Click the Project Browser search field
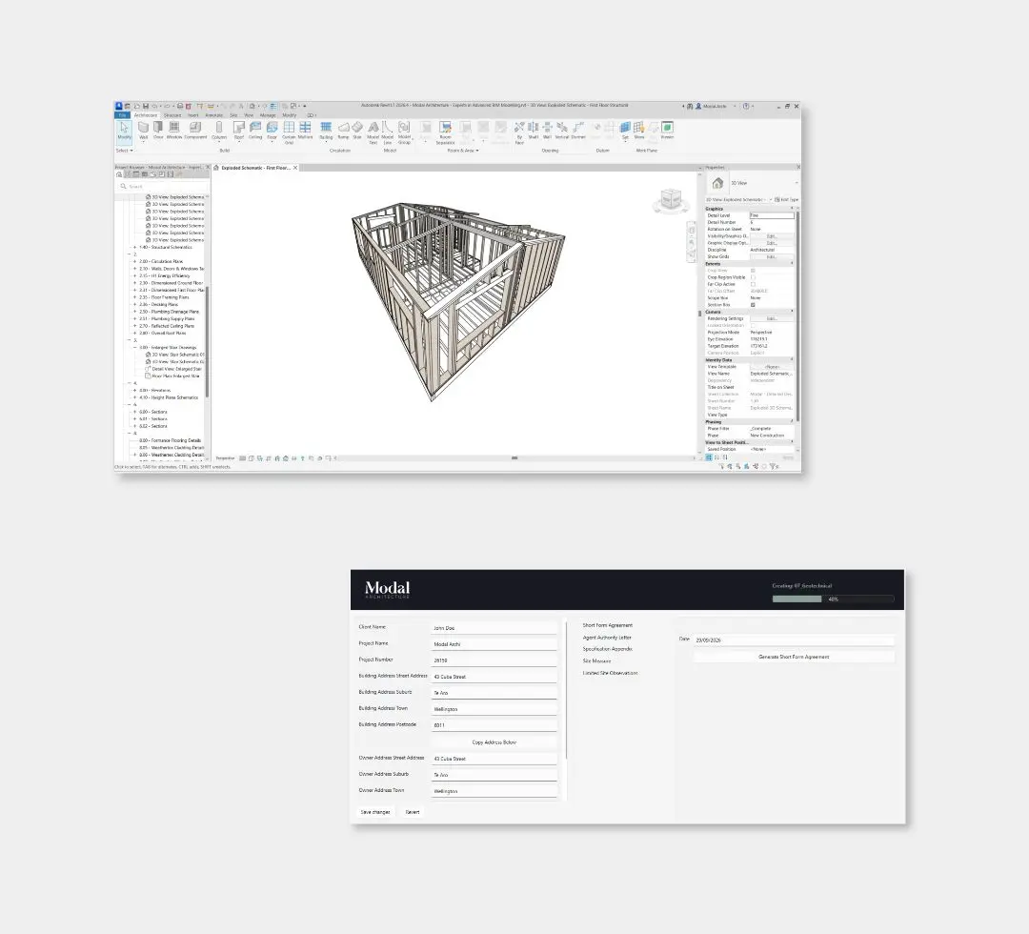 pyautogui.click(x=162, y=187)
